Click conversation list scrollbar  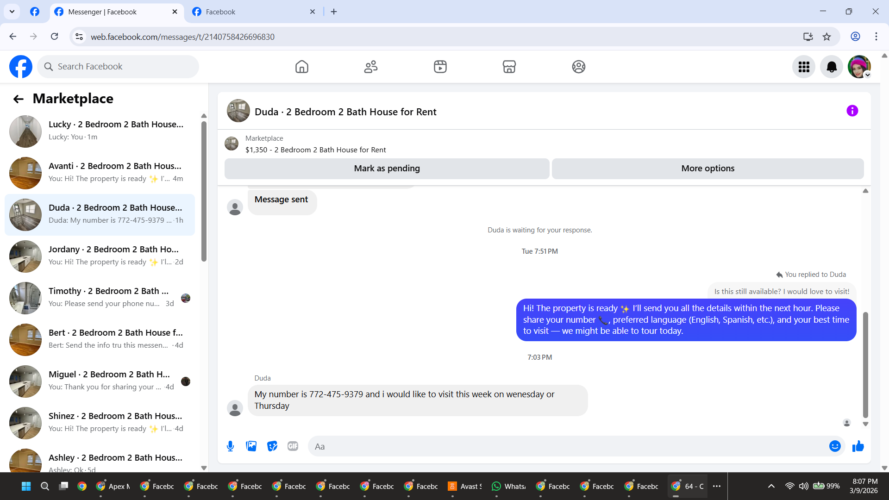click(x=204, y=192)
